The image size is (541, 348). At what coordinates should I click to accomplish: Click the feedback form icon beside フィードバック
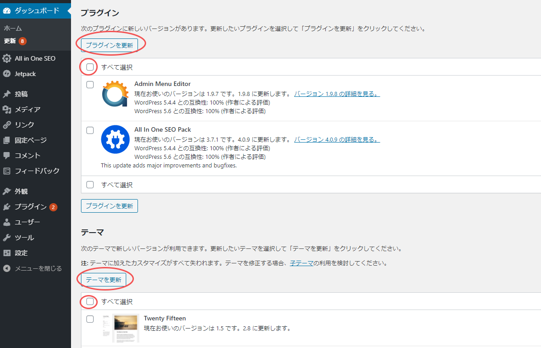tap(7, 171)
